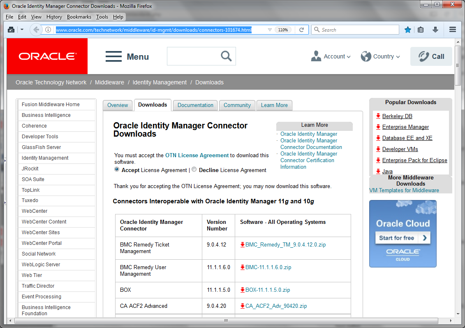Open the Oracle site Menu hamburger icon
The height and width of the screenshot is (328, 465).
(x=113, y=56)
